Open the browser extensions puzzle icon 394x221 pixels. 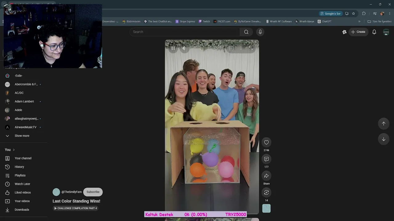pyautogui.click(x=364, y=14)
